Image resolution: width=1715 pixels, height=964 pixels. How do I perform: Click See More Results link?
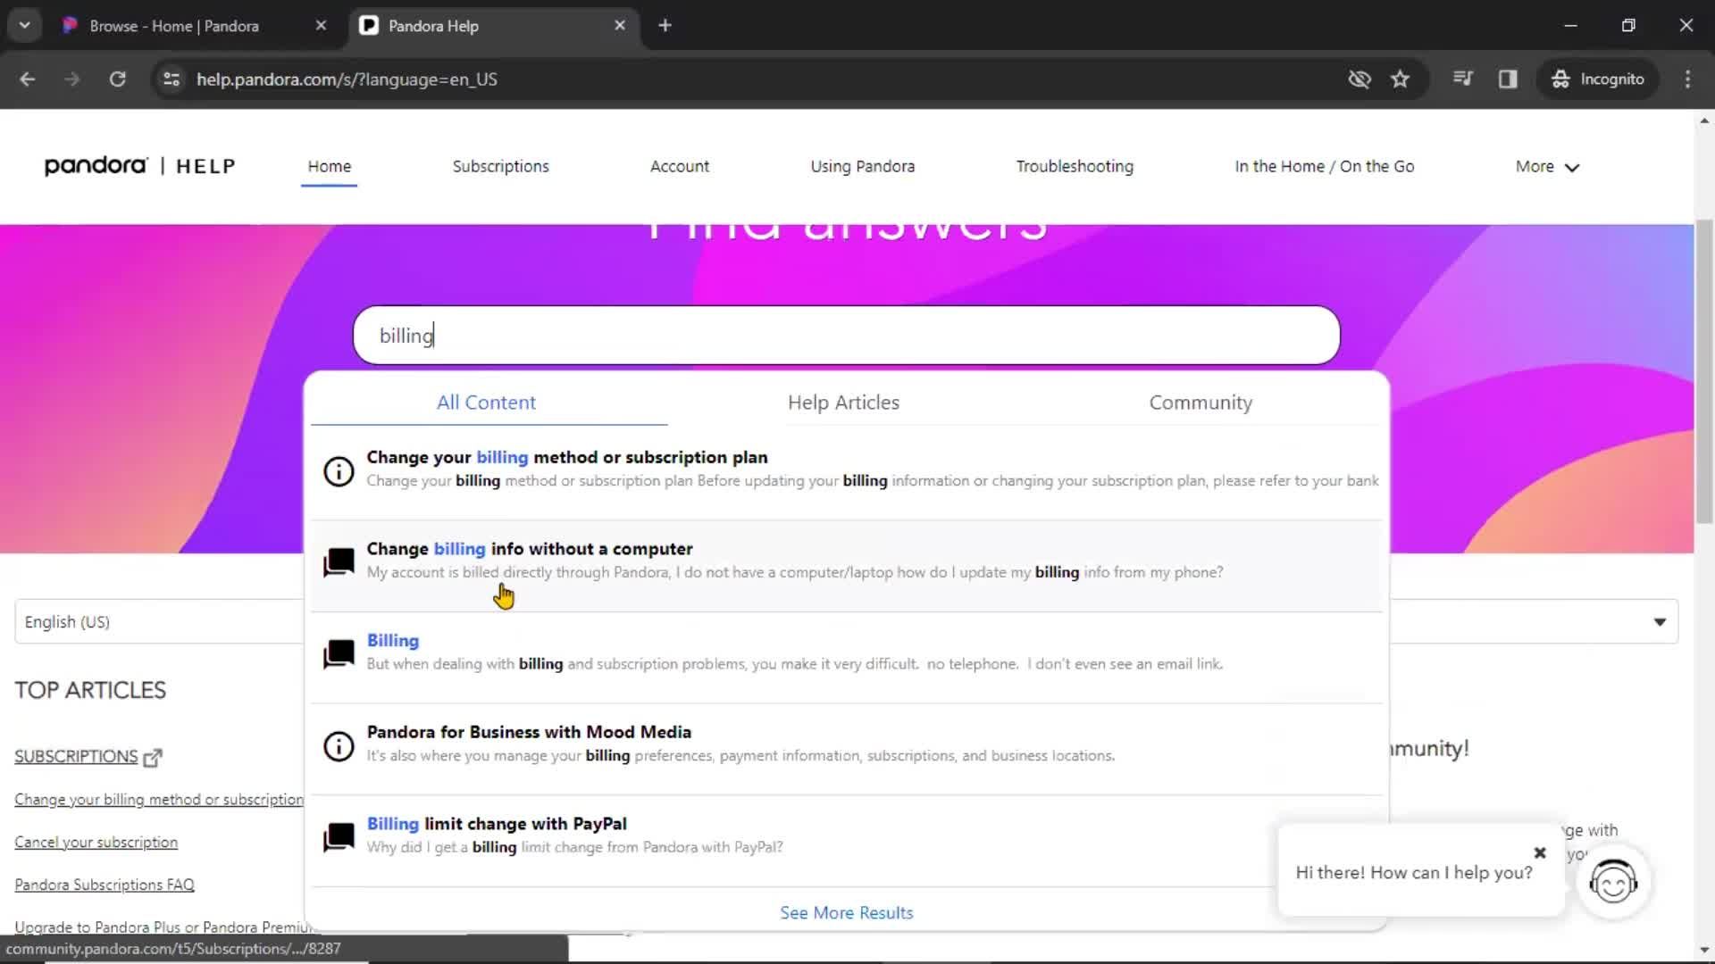[847, 912]
